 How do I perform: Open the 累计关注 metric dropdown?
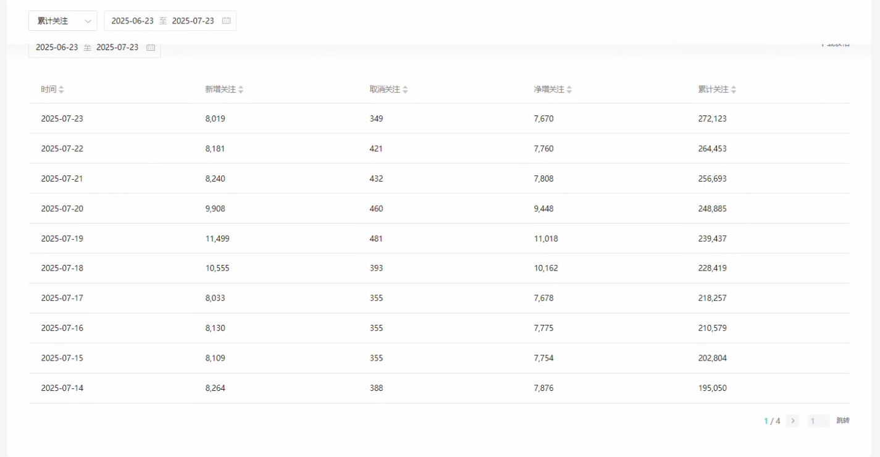[62, 21]
